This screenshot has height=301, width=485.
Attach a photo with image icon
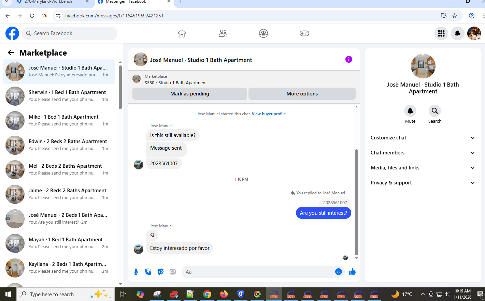(x=148, y=272)
